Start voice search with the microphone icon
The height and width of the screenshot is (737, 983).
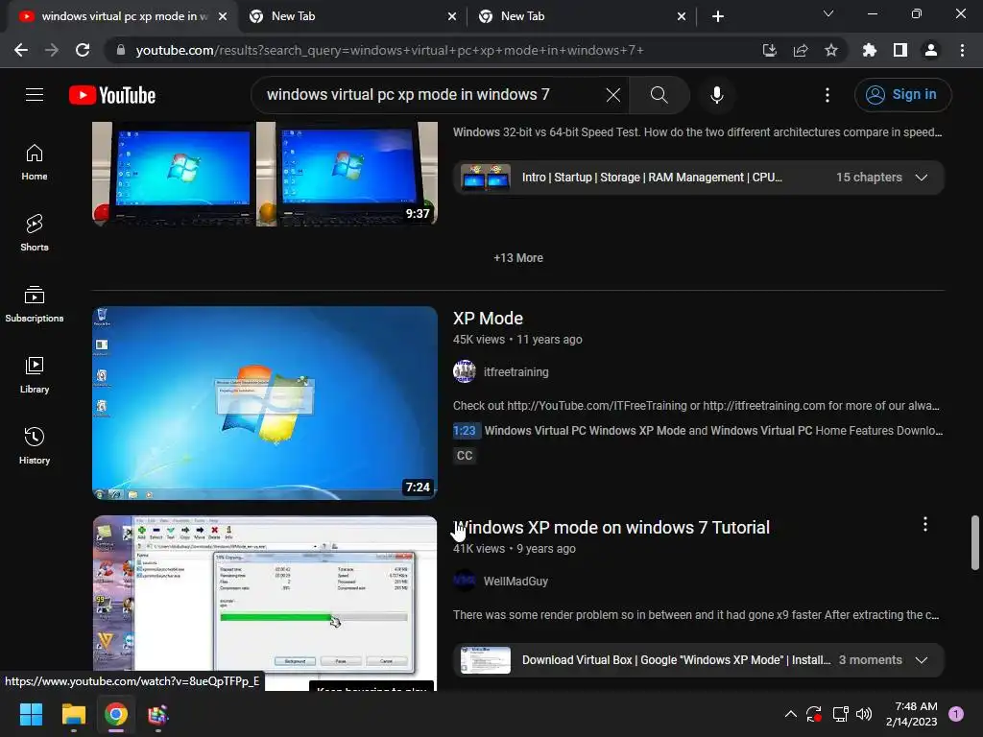(716, 95)
